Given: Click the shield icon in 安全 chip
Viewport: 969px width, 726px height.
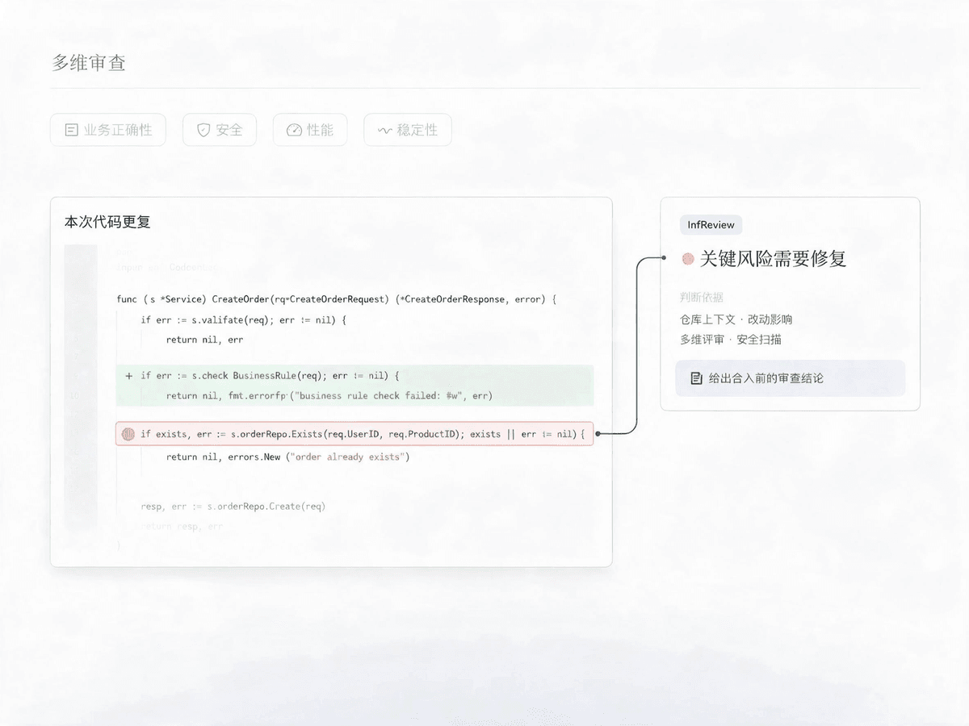Looking at the screenshot, I should point(203,130).
